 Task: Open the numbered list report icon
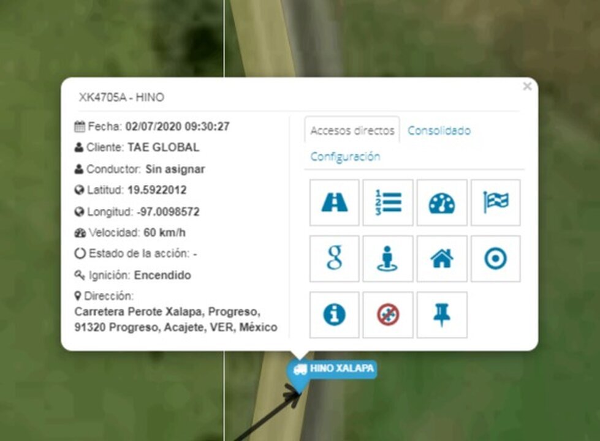pyautogui.click(x=388, y=203)
